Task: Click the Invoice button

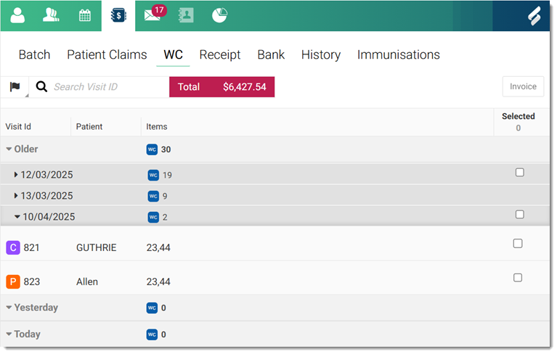Action: pos(523,86)
